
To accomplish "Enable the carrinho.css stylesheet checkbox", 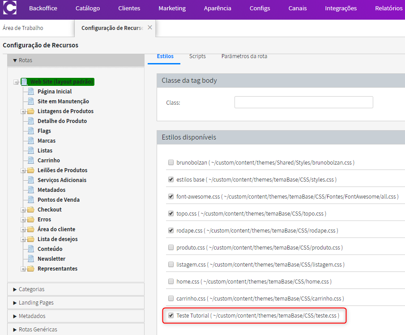I will (171, 298).
